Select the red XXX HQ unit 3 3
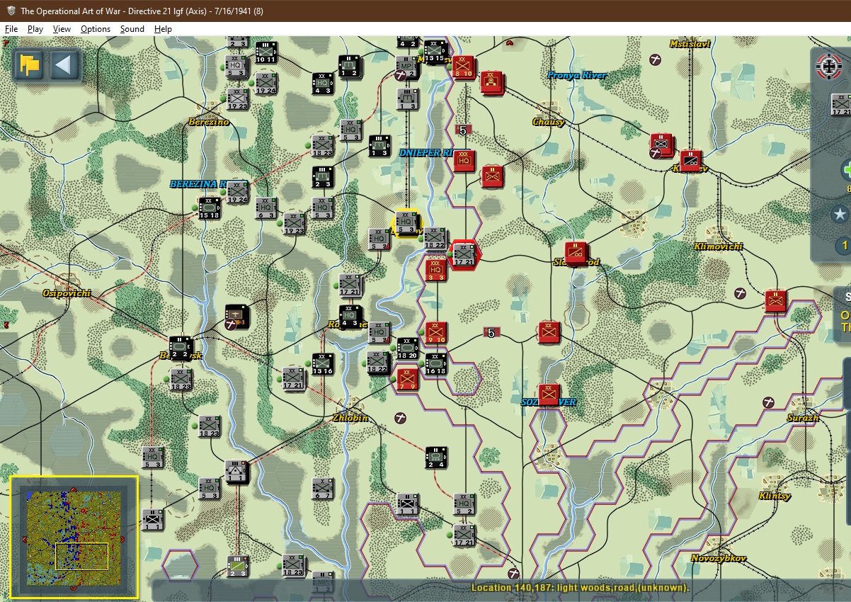The height and width of the screenshot is (602, 851). click(x=435, y=269)
